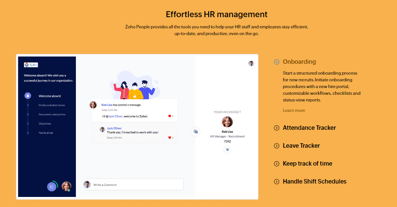The height and width of the screenshot is (207, 397).
Task: Select the Documents and policies step
Action: [52, 115]
